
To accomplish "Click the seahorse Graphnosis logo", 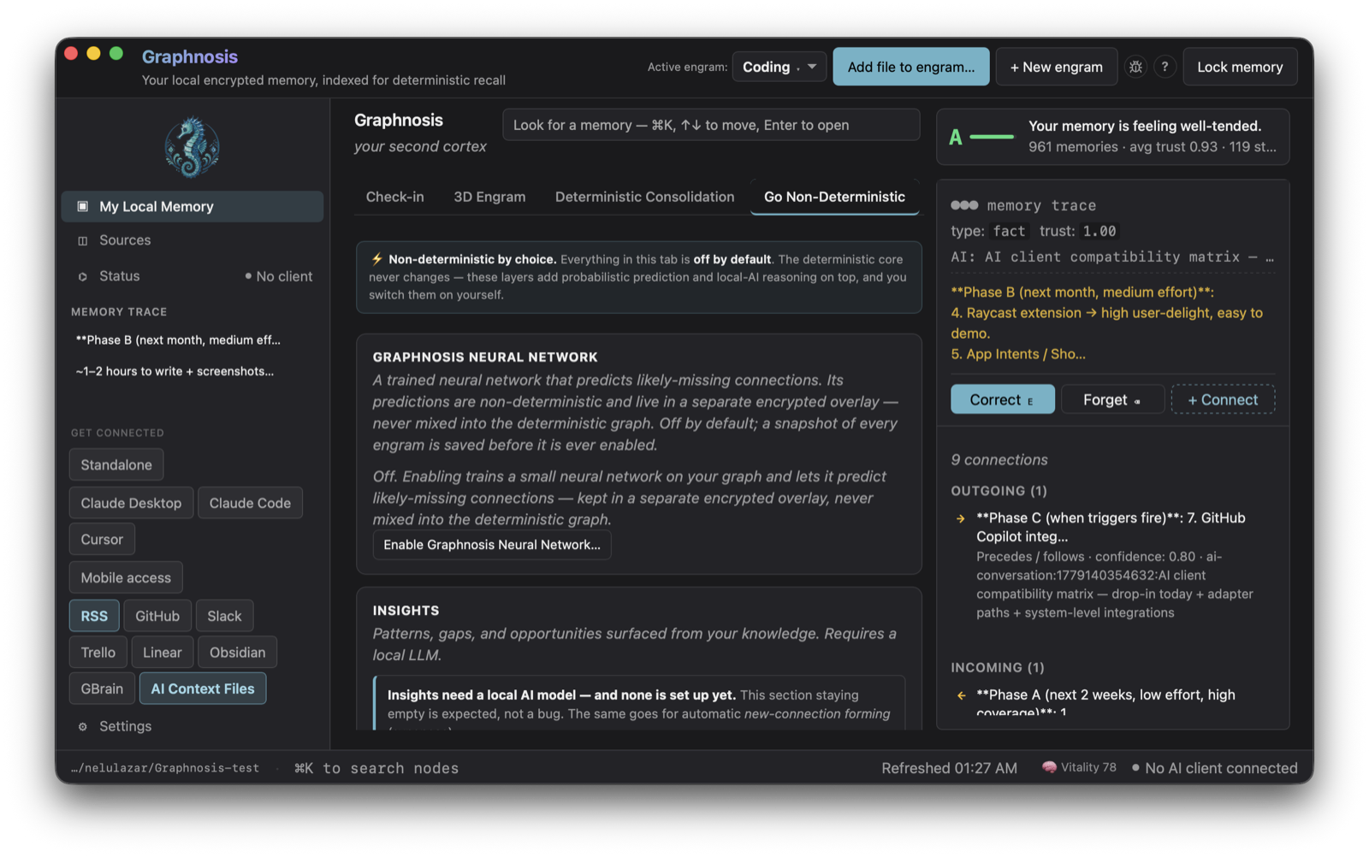I will 192,147.
